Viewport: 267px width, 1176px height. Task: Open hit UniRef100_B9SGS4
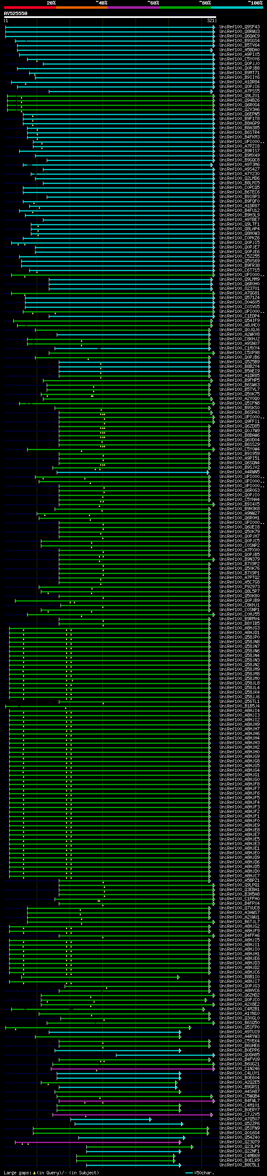tap(239, 40)
